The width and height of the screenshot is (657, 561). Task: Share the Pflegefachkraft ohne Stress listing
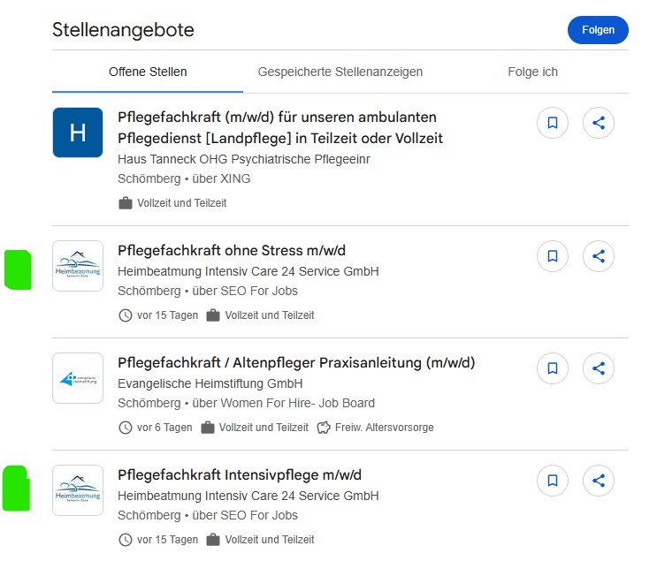click(x=599, y=257)
